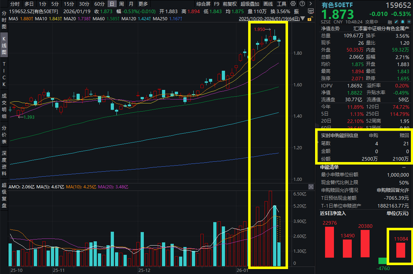The height and width of the screenshot is (274, 413).
Task: Click the pencil edit icon beside the alarm bell
Action: tap(396, 22)
